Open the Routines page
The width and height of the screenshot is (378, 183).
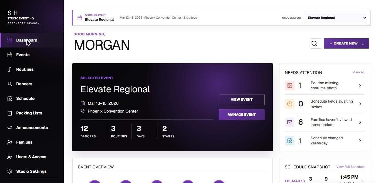[x=32, y=69]
